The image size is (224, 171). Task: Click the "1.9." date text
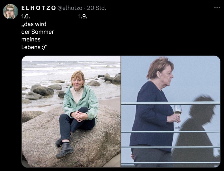(x=83, y=16)
